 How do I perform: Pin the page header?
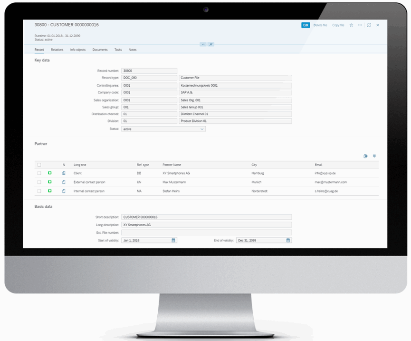[211, 44]
